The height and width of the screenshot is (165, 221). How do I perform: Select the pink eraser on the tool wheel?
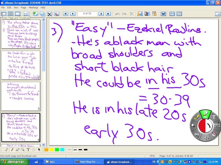(214, 134)
